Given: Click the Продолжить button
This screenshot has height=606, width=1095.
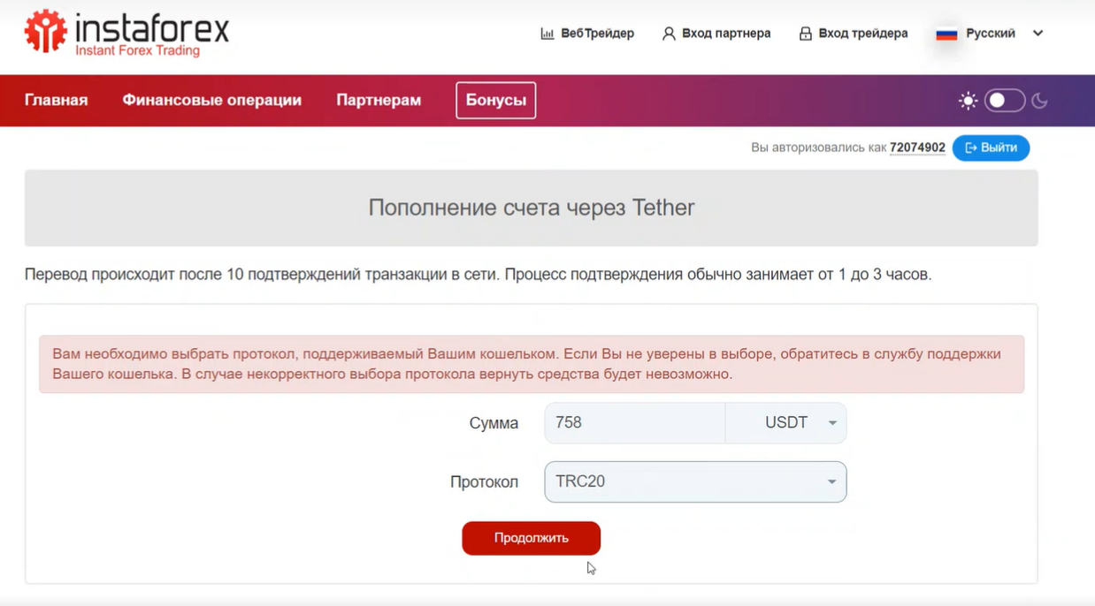Looking at the screenshot, I should coord(532,538).
